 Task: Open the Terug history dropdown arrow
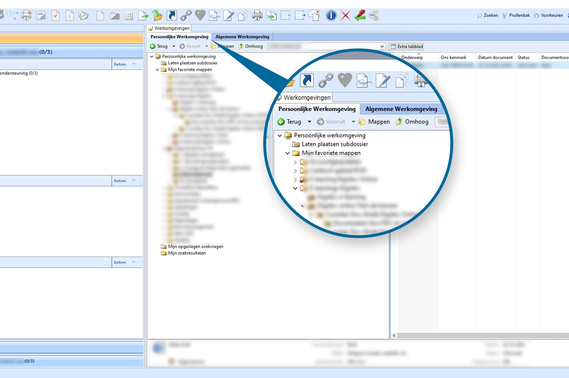(x=174, y=46)
